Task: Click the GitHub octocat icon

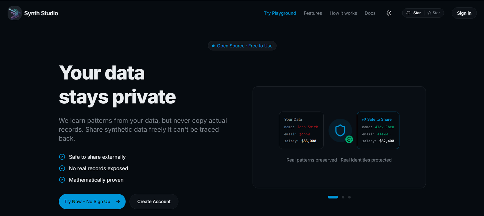Action: [408, 13]
